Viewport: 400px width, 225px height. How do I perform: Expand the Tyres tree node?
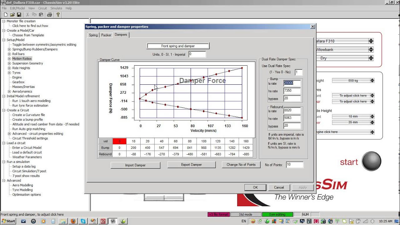9,73
